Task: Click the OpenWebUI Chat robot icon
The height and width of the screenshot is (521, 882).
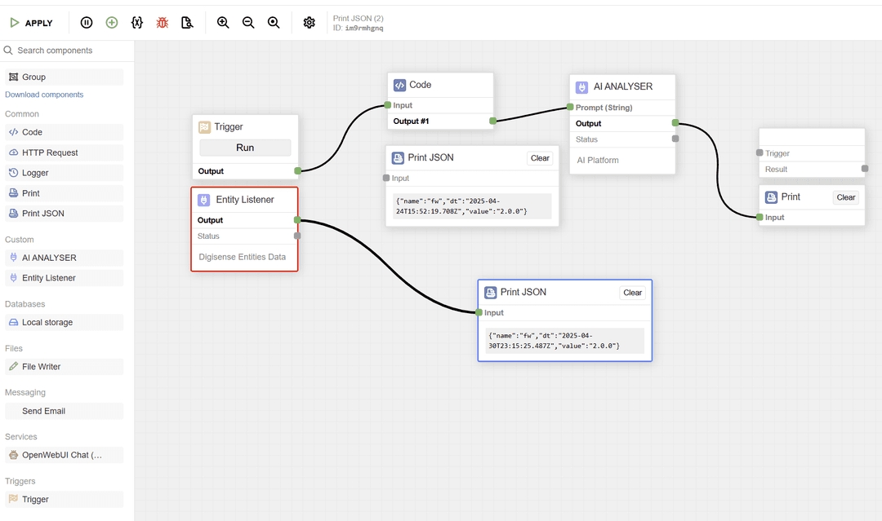Action: pyautogui.click(x=14, y=455)
